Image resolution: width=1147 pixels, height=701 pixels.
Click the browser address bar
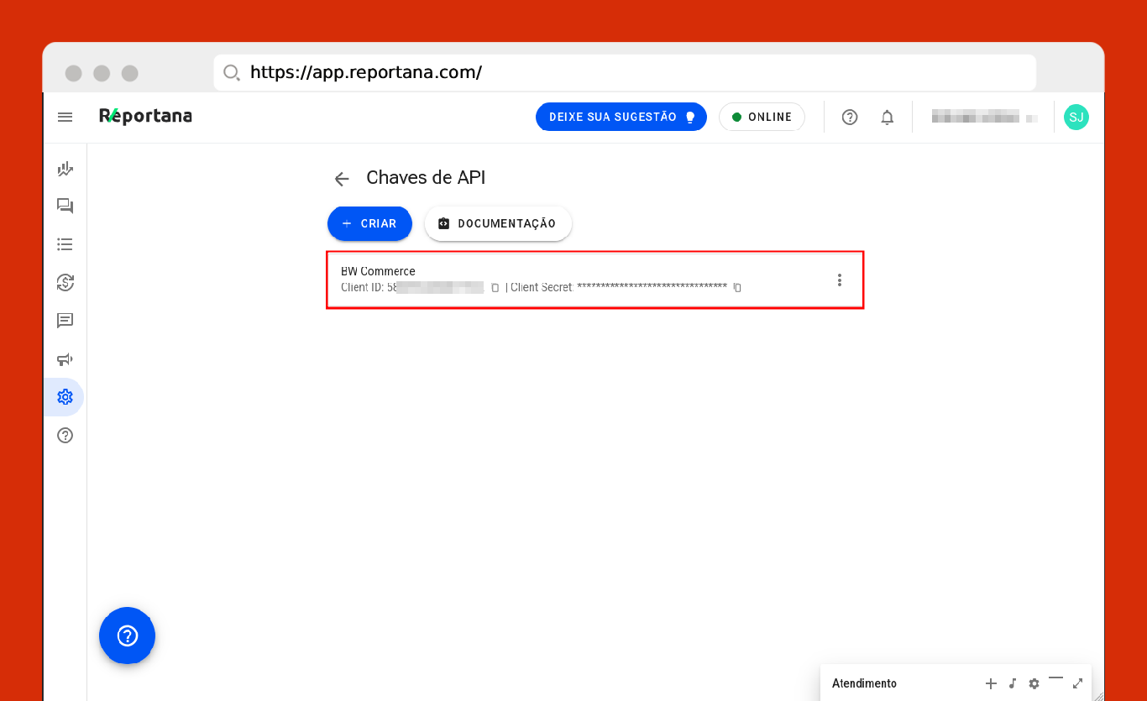[x=625, y=73]
